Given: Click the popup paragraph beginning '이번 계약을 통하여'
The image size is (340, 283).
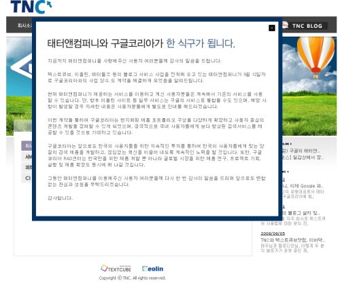Looking at the screenshot, I should point(156,126).
